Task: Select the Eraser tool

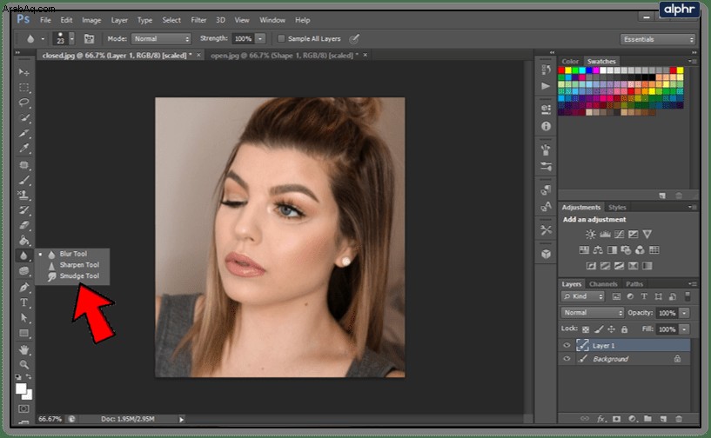Action: [x=24, y=225]
